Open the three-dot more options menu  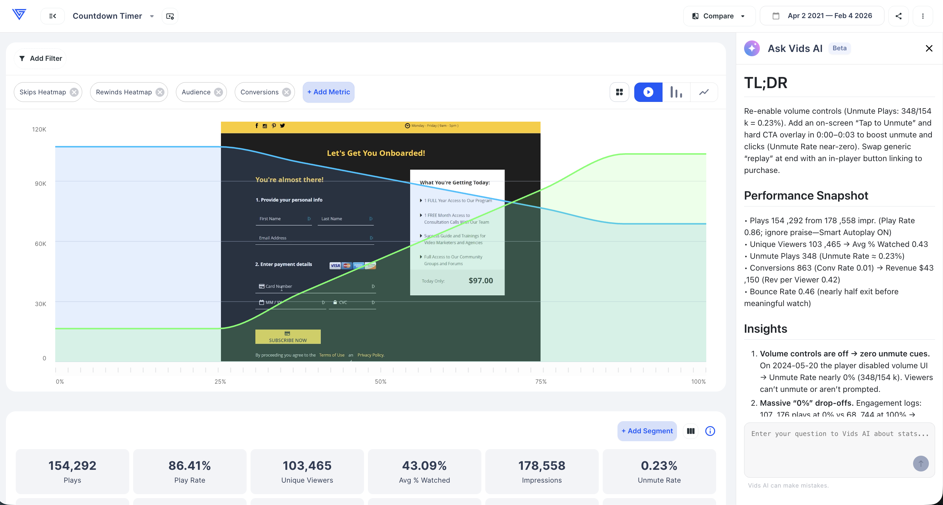tap(923, 16)
